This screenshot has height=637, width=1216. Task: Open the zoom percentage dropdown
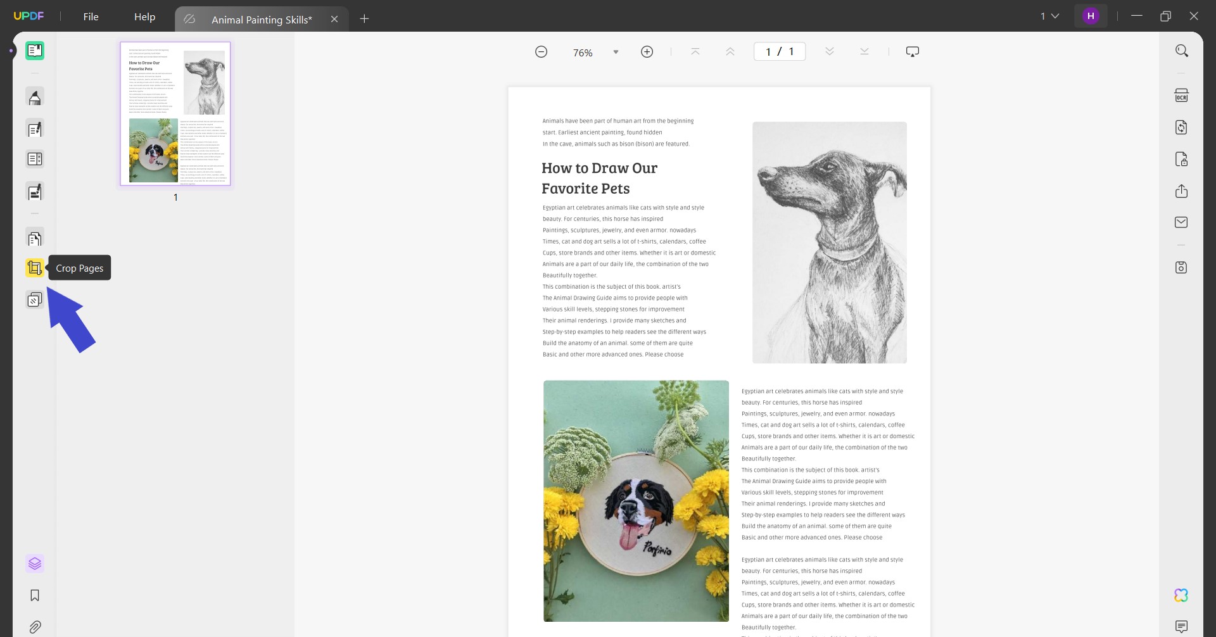point(615,52)
